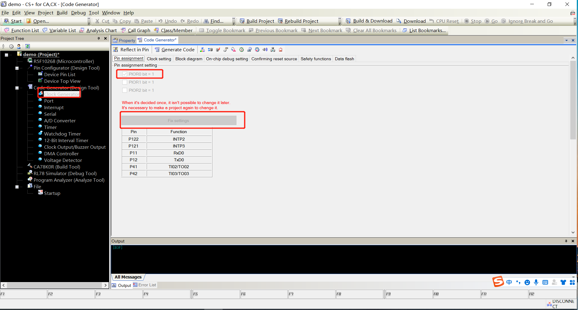The image size is (578, 310).
Task: Select the Voltage Detector battery icon
Action: (281, 50)
